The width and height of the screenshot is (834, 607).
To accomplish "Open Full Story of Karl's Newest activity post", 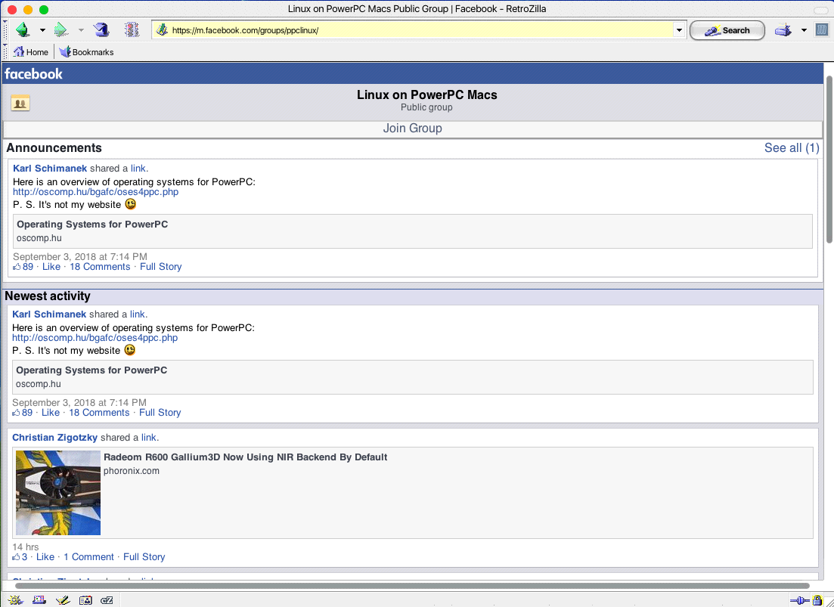I will (x=160, y=413).
